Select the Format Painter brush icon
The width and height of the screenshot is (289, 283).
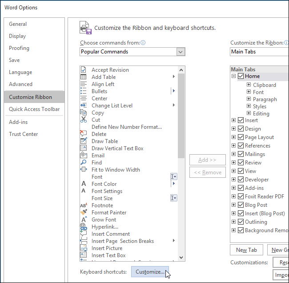coord(83,213)
